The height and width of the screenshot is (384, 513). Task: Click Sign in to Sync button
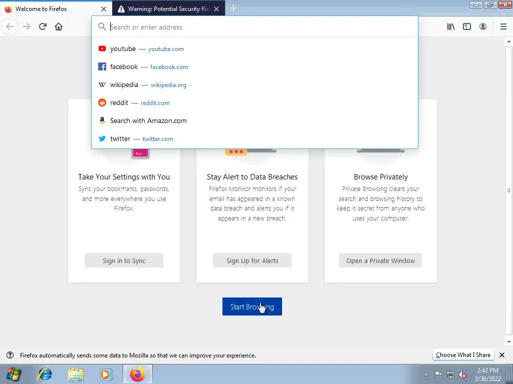coord(124,260)
